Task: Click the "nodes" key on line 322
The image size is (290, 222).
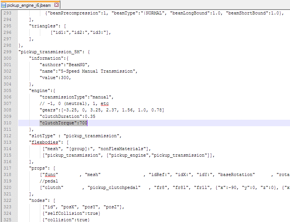Action: [x=38, y=201]
